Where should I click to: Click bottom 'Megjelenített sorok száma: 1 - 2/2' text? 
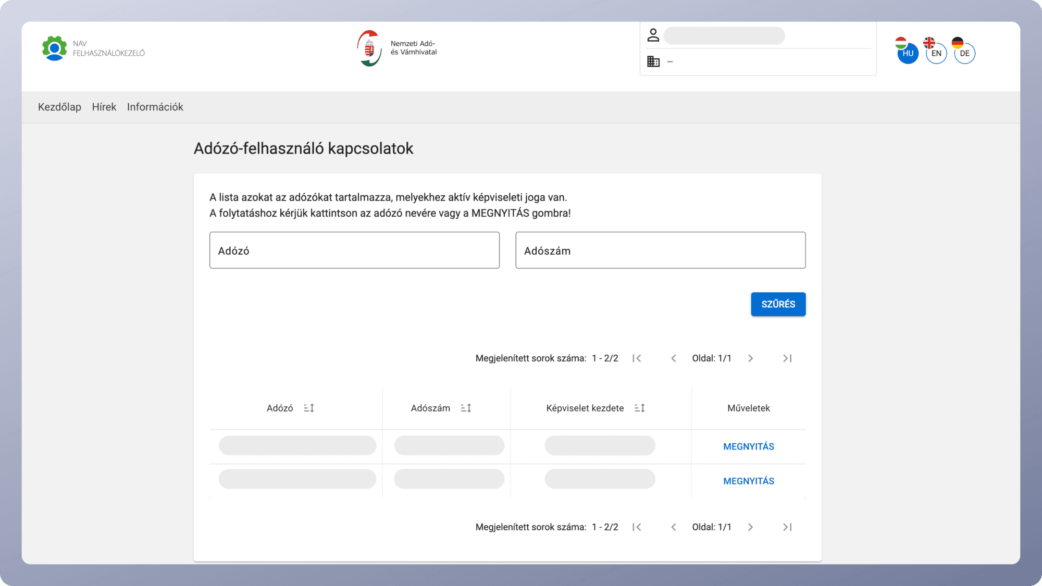[x=547, y=527]
